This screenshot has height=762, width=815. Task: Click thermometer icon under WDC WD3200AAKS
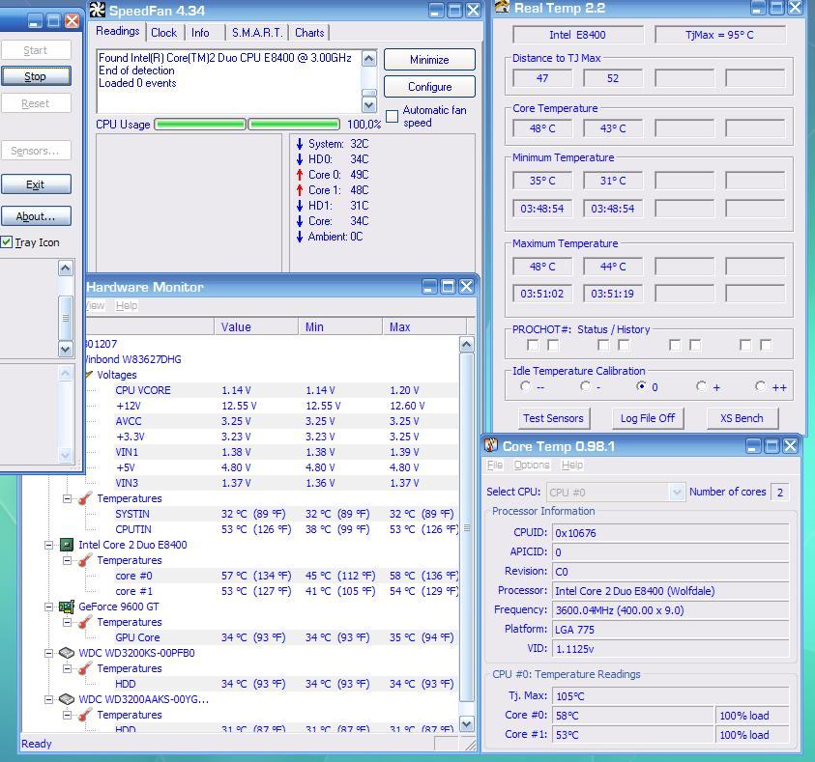click(85, 715)
